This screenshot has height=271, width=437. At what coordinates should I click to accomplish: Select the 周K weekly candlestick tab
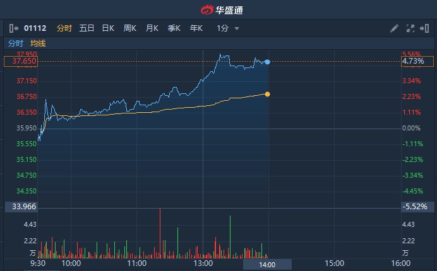[130, 28]
